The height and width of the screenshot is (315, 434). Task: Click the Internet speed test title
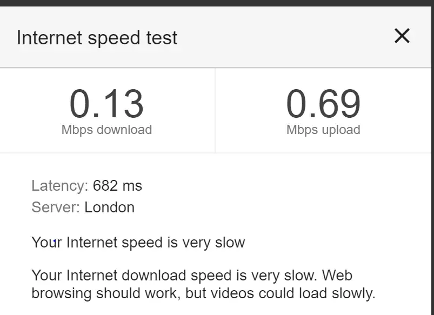point(97,37)
